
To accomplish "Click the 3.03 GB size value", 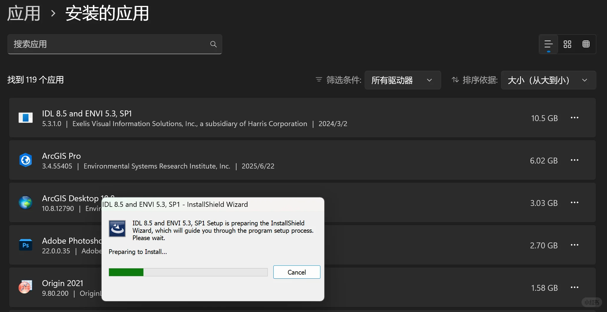I will coord(544,203).
